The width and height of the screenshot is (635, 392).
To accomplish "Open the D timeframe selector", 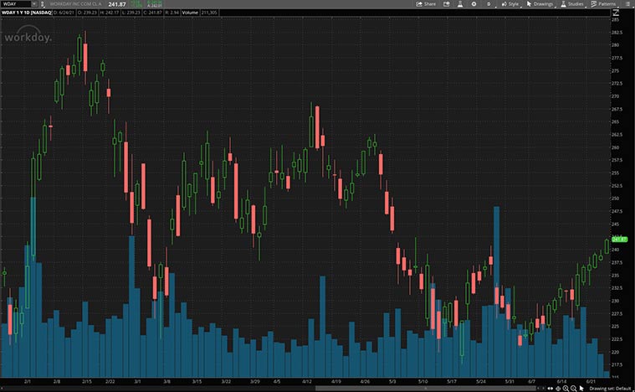I will point(489,4).
